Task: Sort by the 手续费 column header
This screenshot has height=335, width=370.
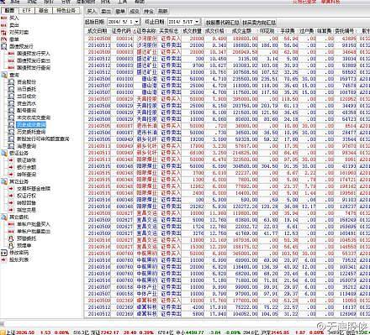Action: coord(288,31)
